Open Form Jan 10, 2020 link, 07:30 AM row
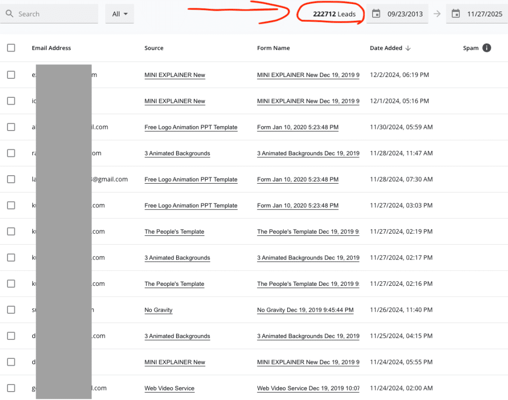Screen dimensions: 508x400 (298, 179)
